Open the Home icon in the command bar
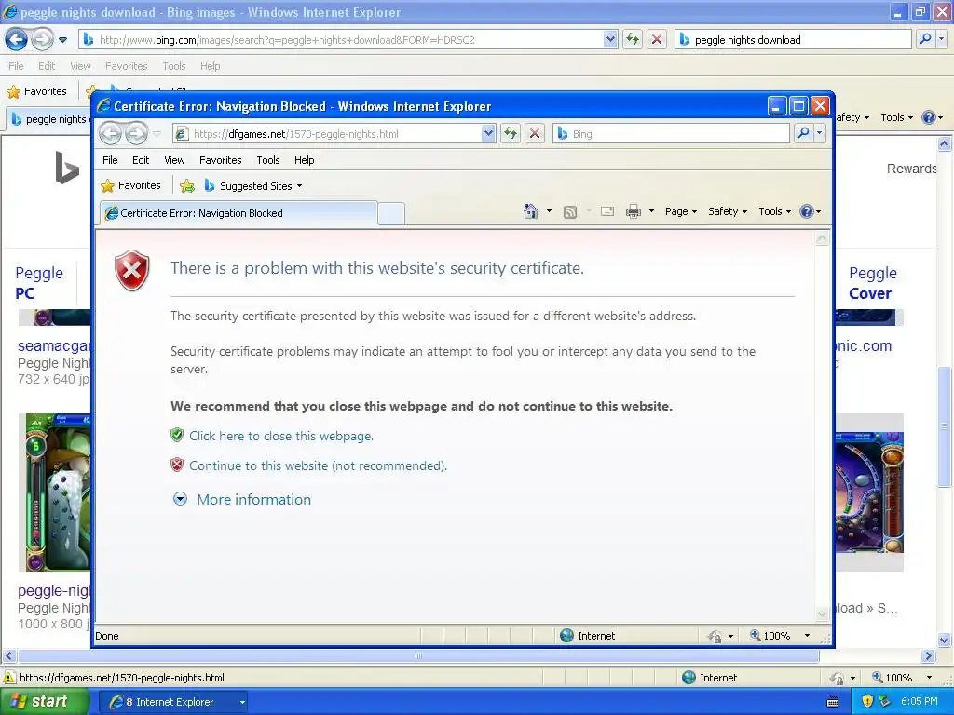This screenshot has height=715, width=954. (530, 211)
